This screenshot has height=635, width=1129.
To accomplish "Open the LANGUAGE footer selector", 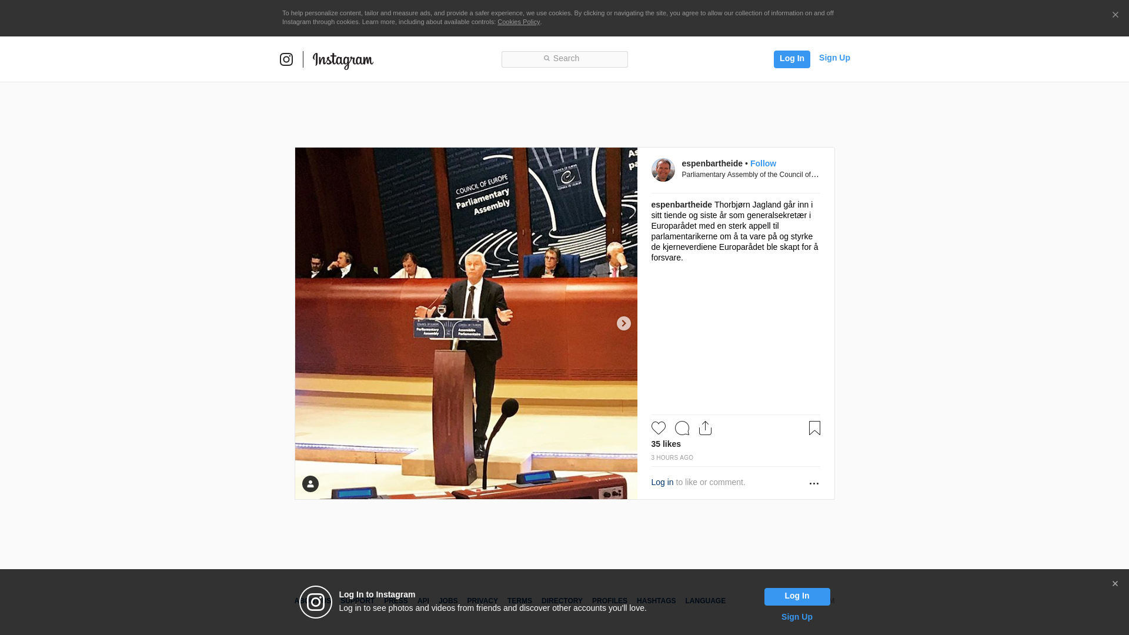I will [705, 601].
